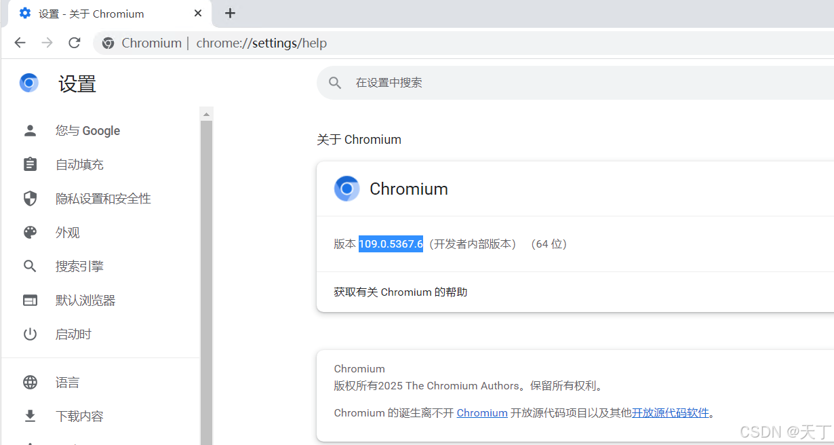
Task: Click the (64 位) text
Action: [549, 244]
